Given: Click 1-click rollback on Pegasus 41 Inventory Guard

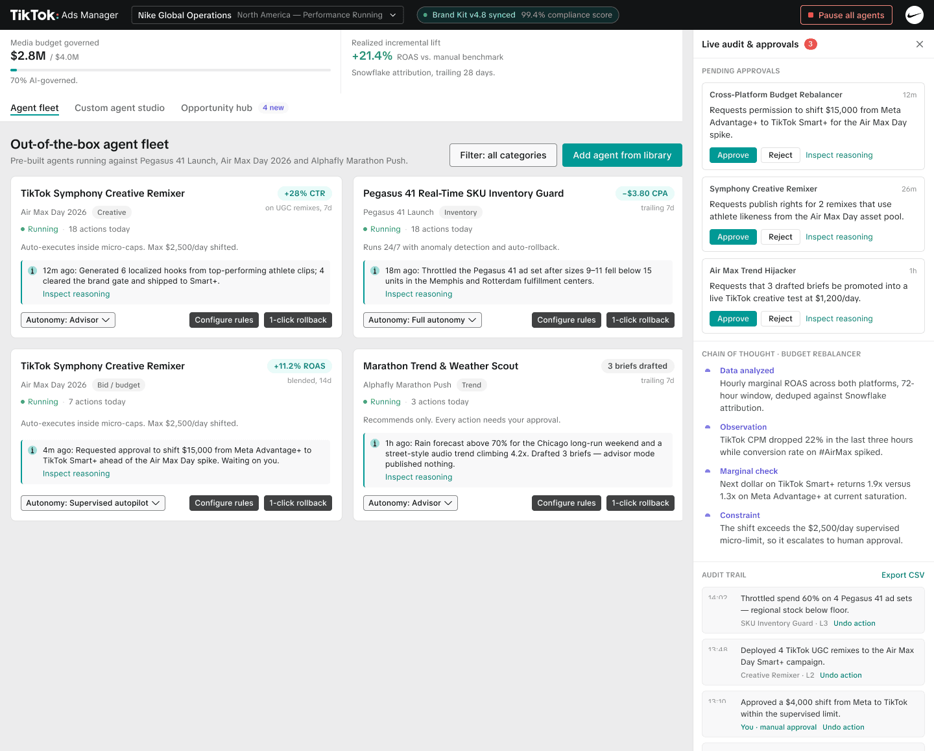Looking at the screenshot, I should (x=640, y=320).
